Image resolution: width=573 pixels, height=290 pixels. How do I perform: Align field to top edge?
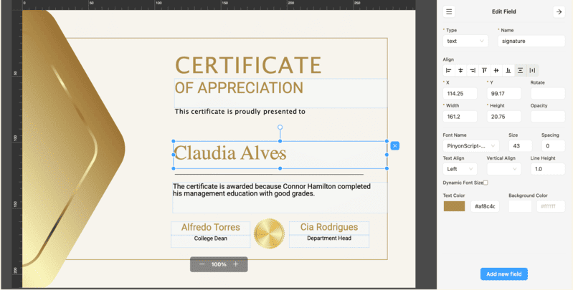[485, 71]
